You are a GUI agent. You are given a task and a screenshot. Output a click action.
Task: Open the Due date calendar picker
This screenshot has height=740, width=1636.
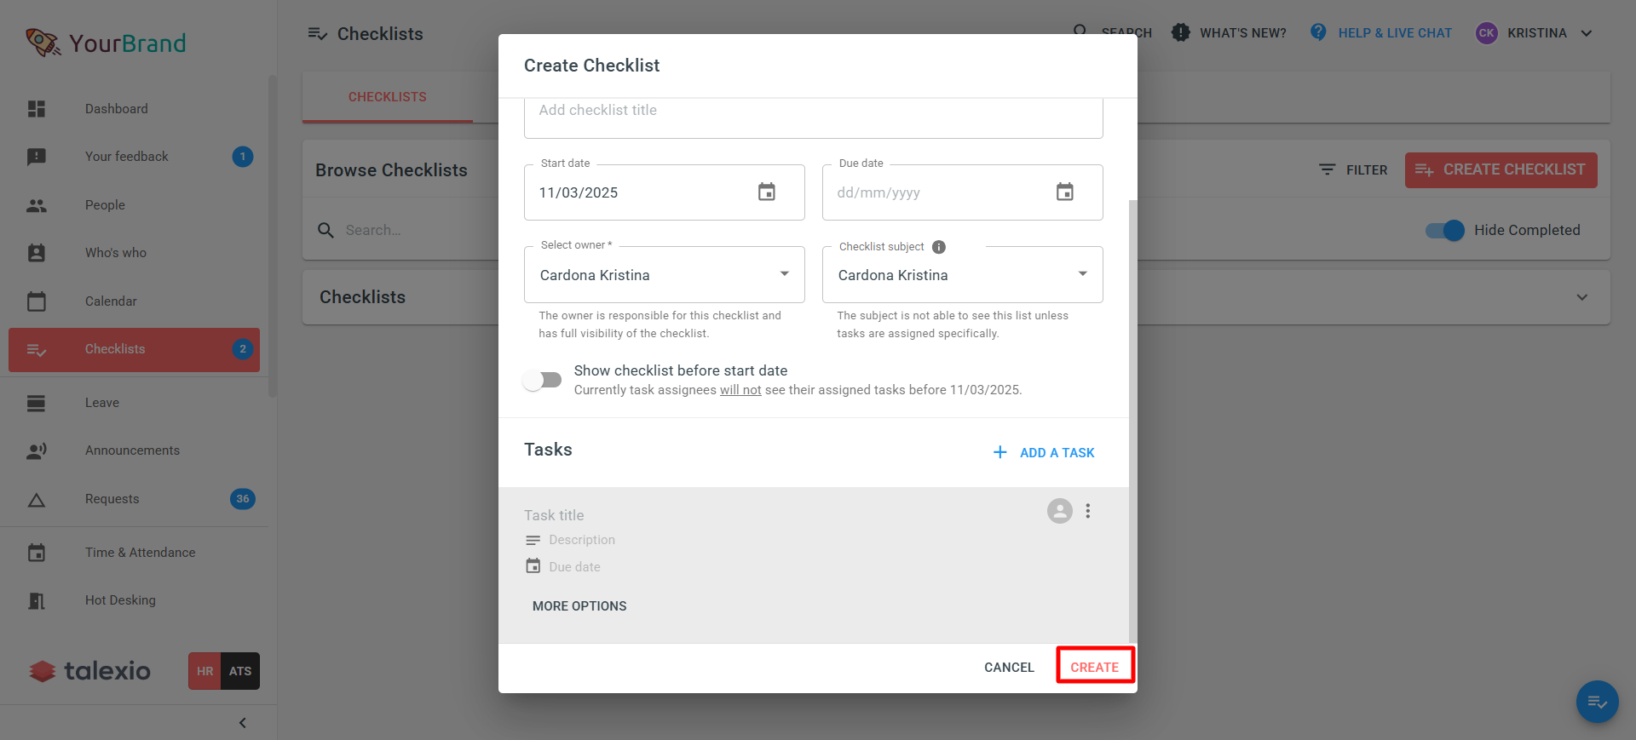click(1065, 192)
